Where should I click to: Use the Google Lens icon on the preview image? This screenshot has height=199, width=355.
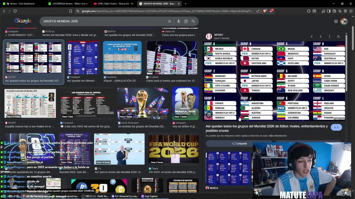[x=209, y=115]
